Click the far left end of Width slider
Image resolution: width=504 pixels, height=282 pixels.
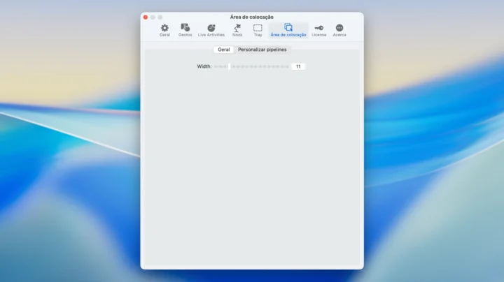pyautogui.click(x=216, y=66)
